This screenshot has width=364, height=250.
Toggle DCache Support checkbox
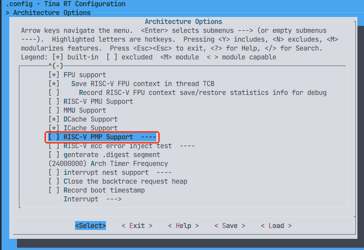pos(54,119)
